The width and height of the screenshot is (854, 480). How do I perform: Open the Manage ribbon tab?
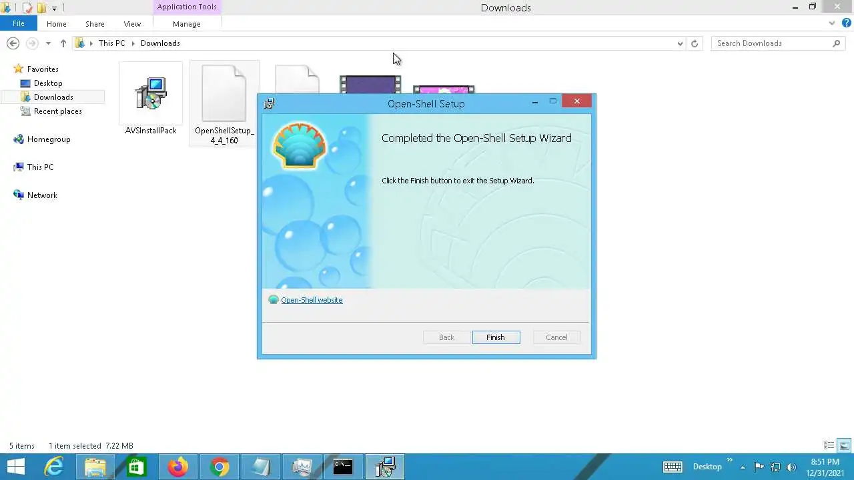point(187,24)
